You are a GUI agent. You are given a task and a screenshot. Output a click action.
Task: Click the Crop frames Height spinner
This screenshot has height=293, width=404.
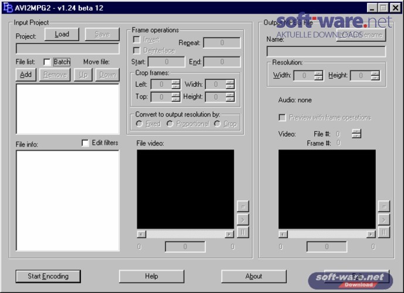click(x=230, y=97)
